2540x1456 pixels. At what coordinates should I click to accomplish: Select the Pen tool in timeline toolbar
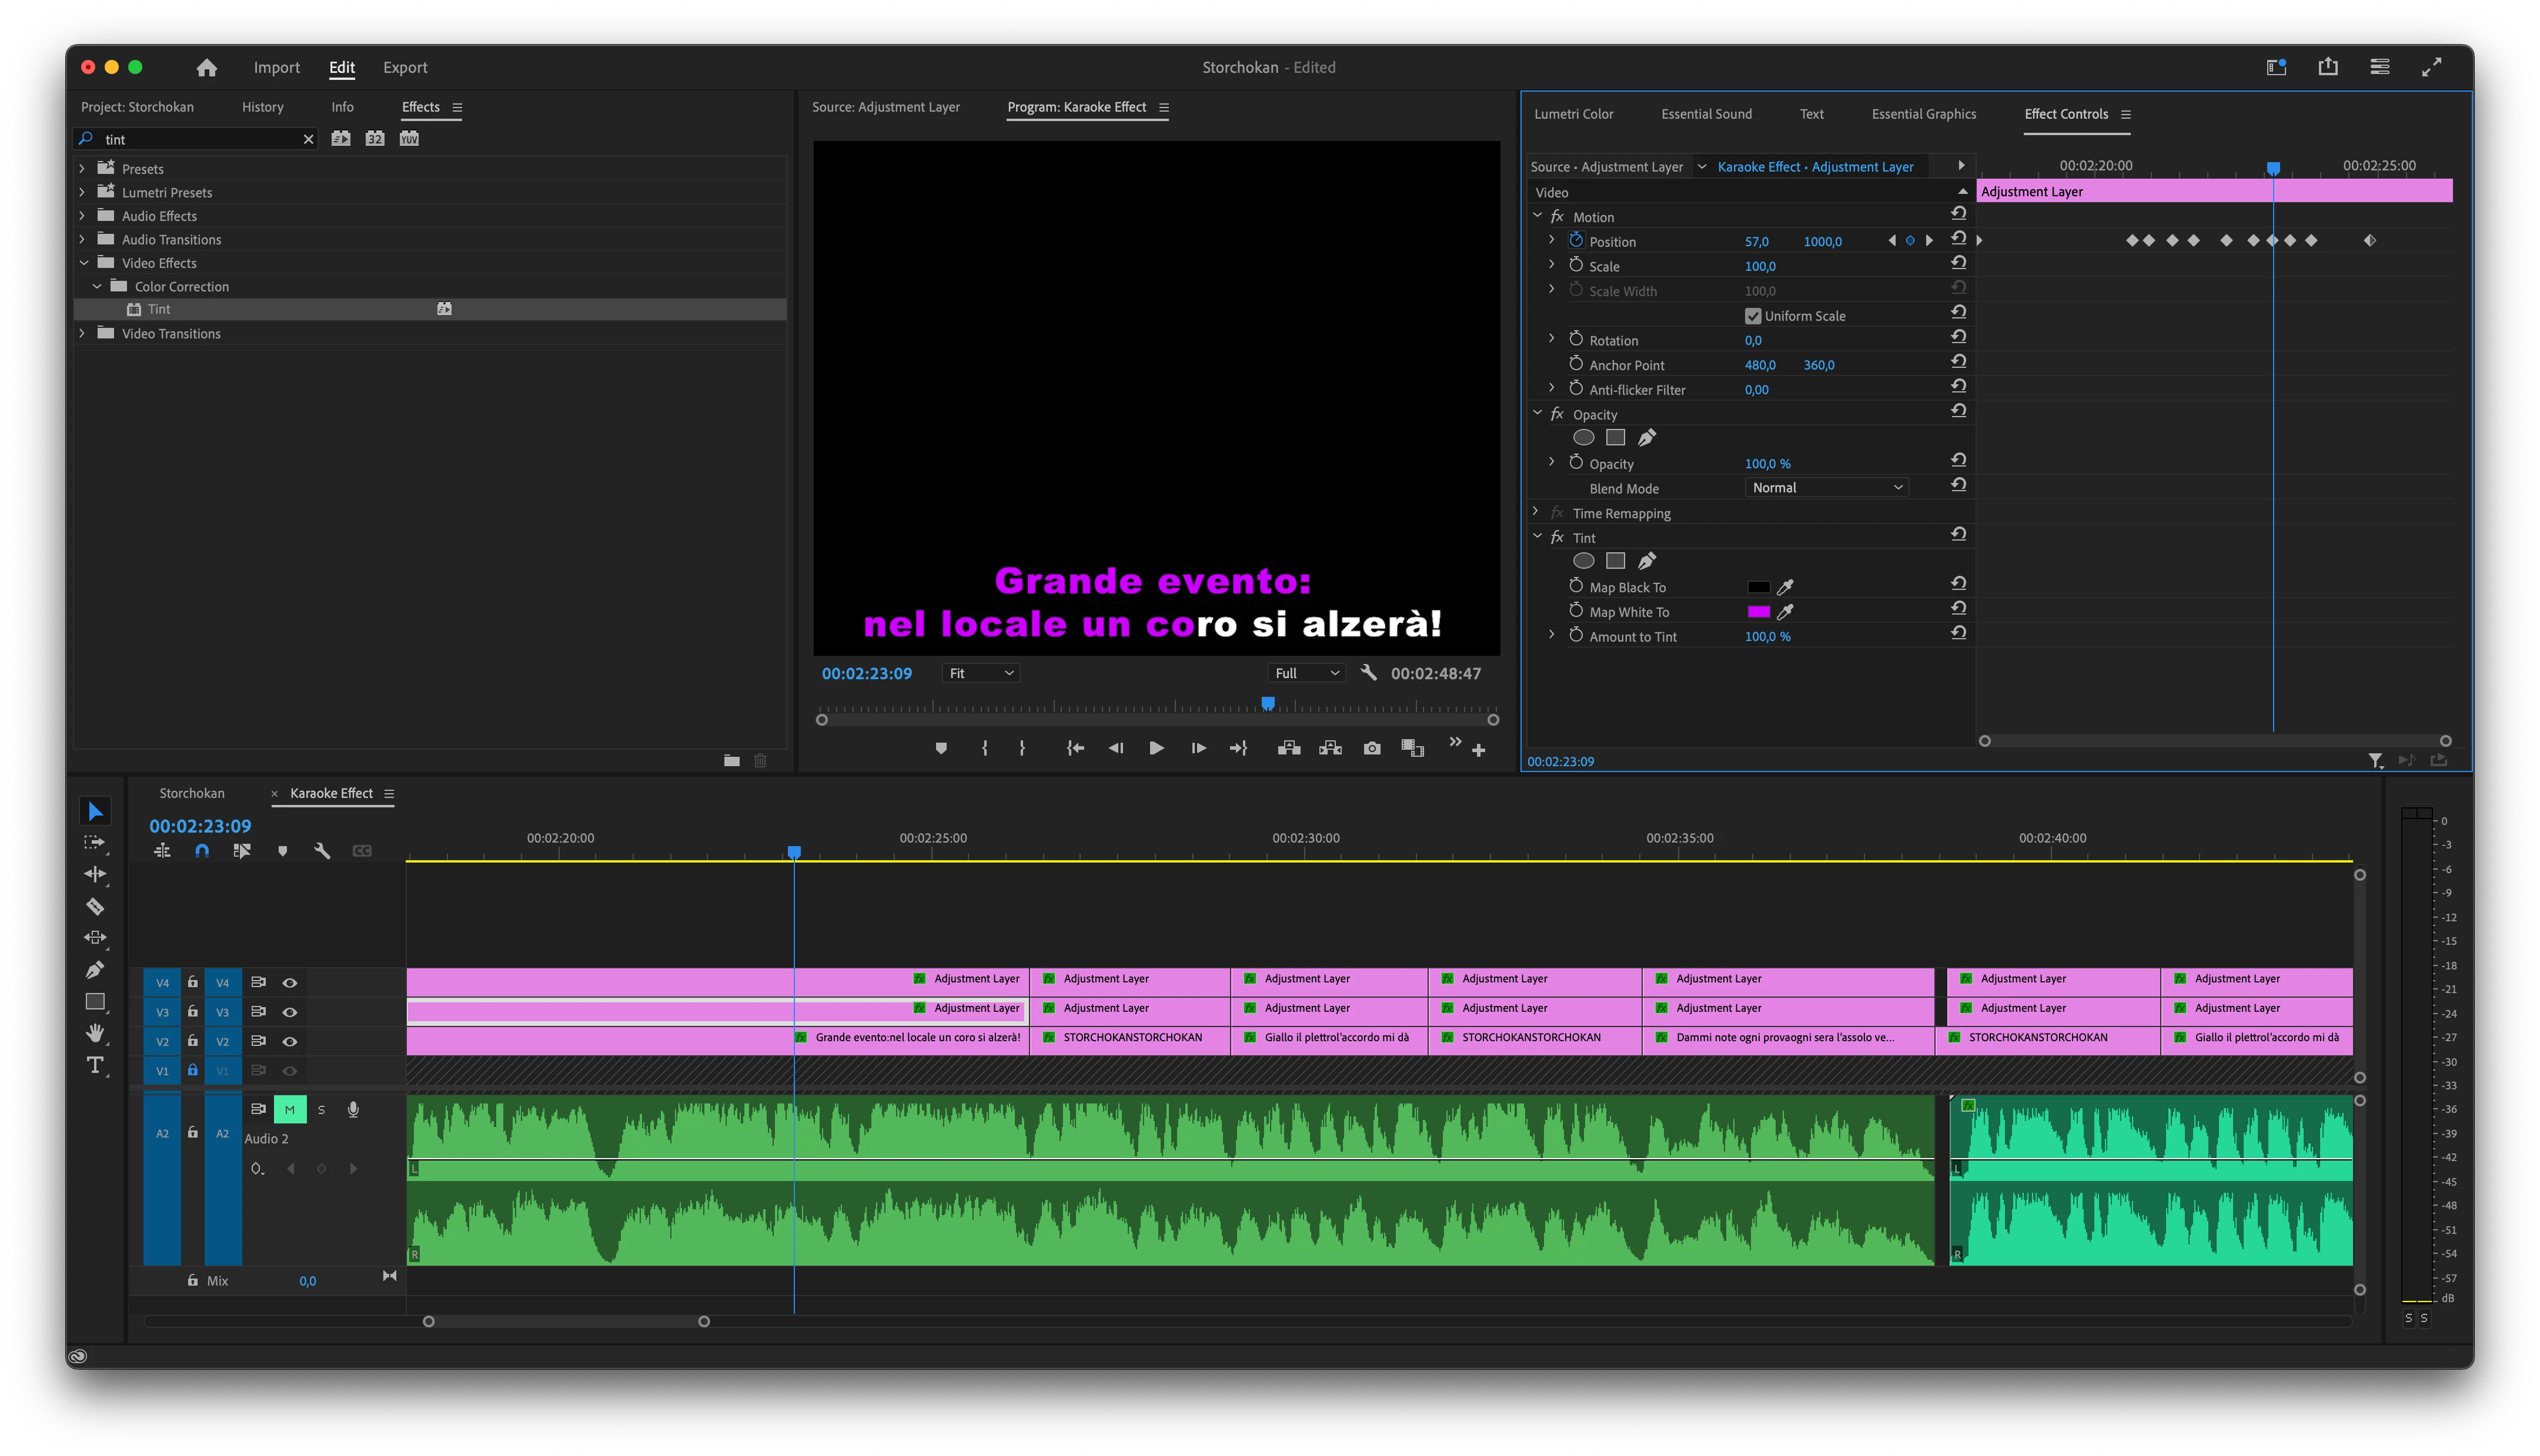tap(95, 970)
